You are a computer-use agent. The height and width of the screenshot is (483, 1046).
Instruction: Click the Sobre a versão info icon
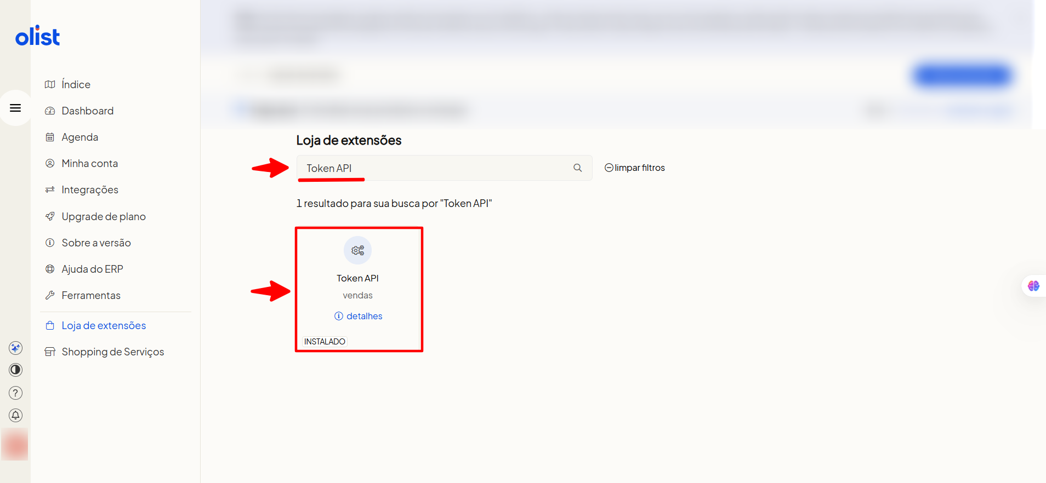pyautogui.click(x=50, y=243)
